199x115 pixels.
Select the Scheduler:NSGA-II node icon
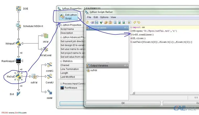(x=19, y=26)
